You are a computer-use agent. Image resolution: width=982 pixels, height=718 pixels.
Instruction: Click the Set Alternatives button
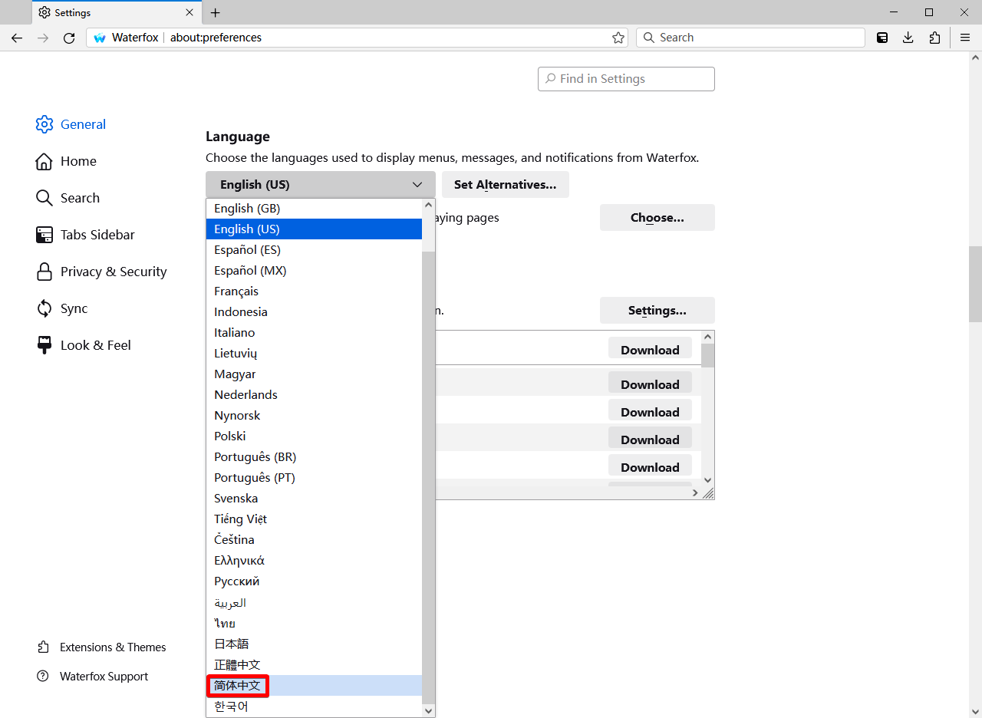505,185
